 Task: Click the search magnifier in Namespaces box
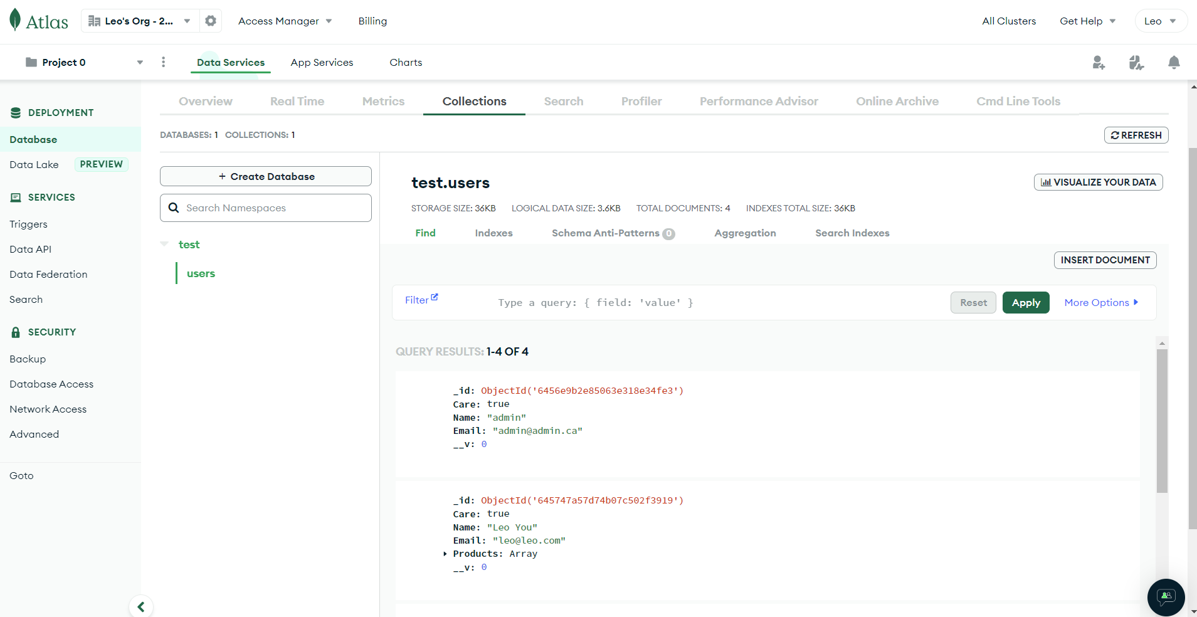174,208
